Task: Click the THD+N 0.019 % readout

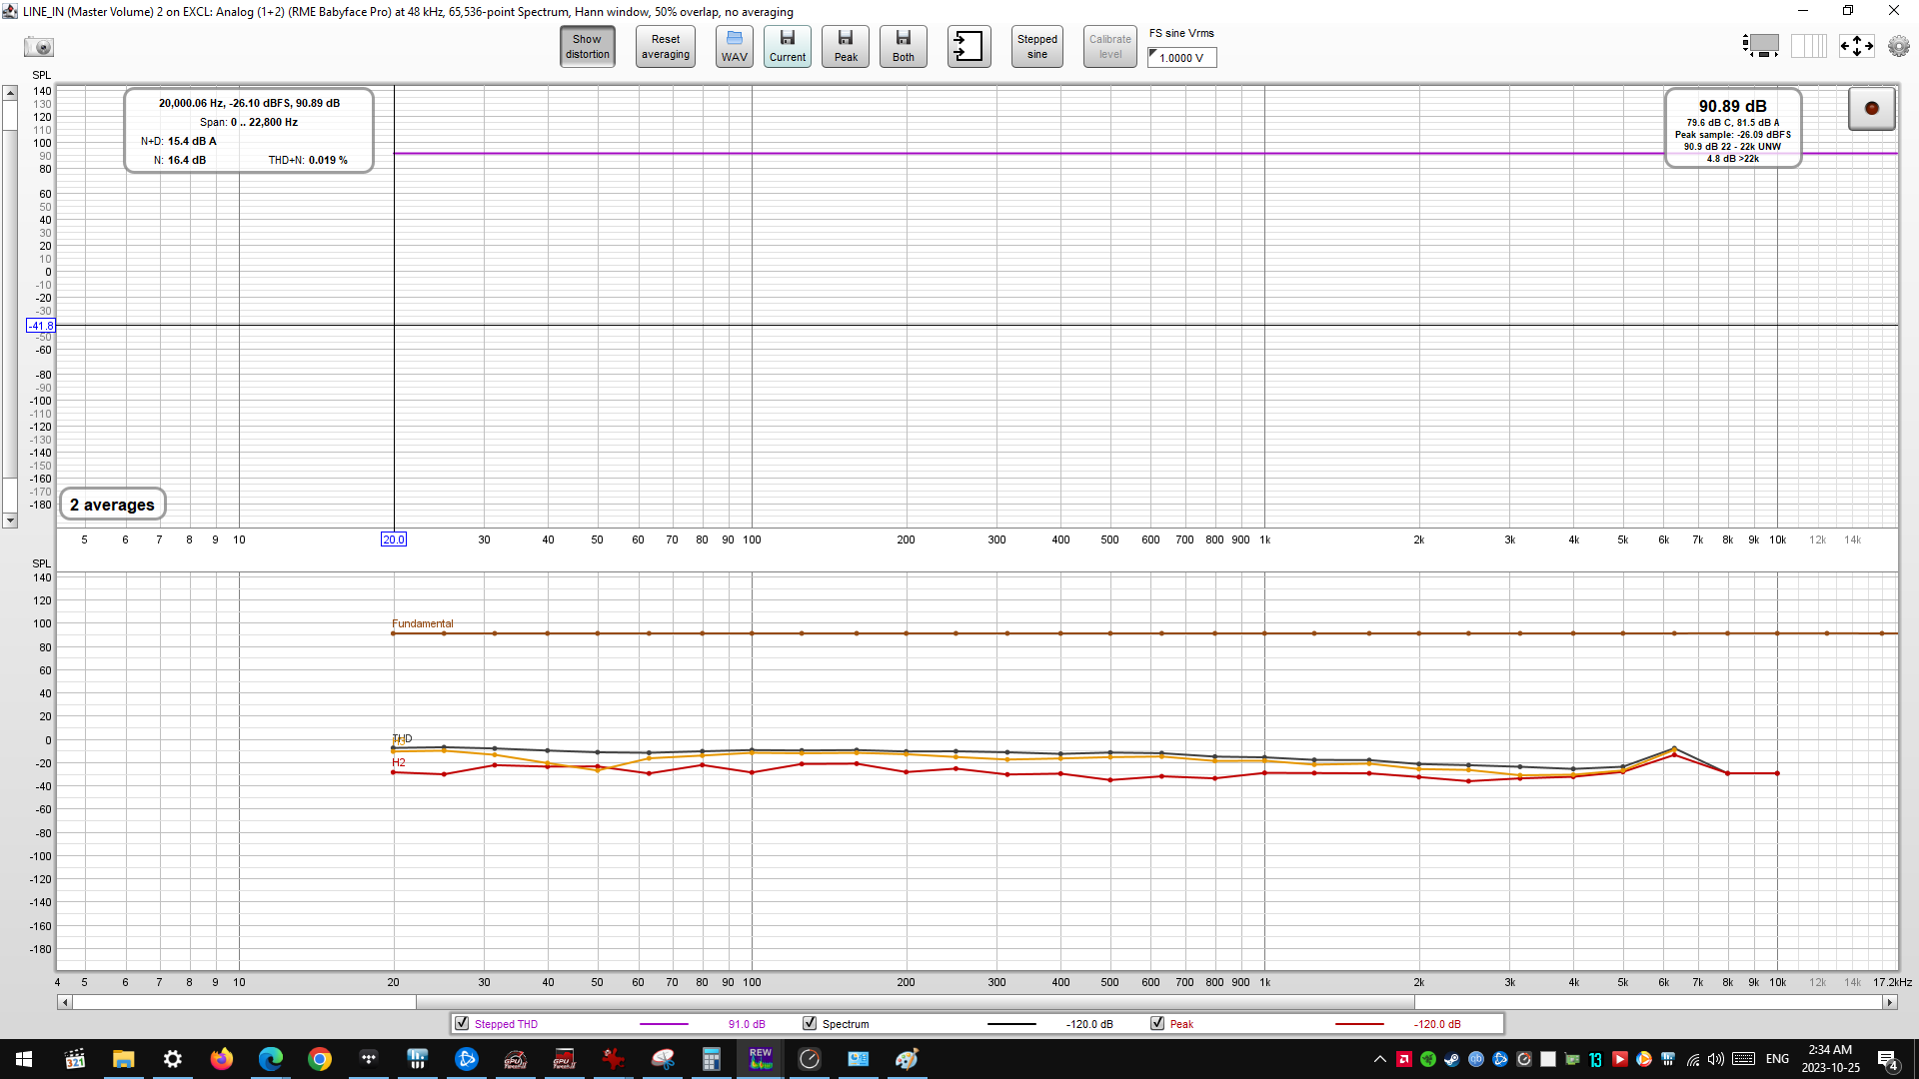Action: pyautogui.click(x=308, y=160)
